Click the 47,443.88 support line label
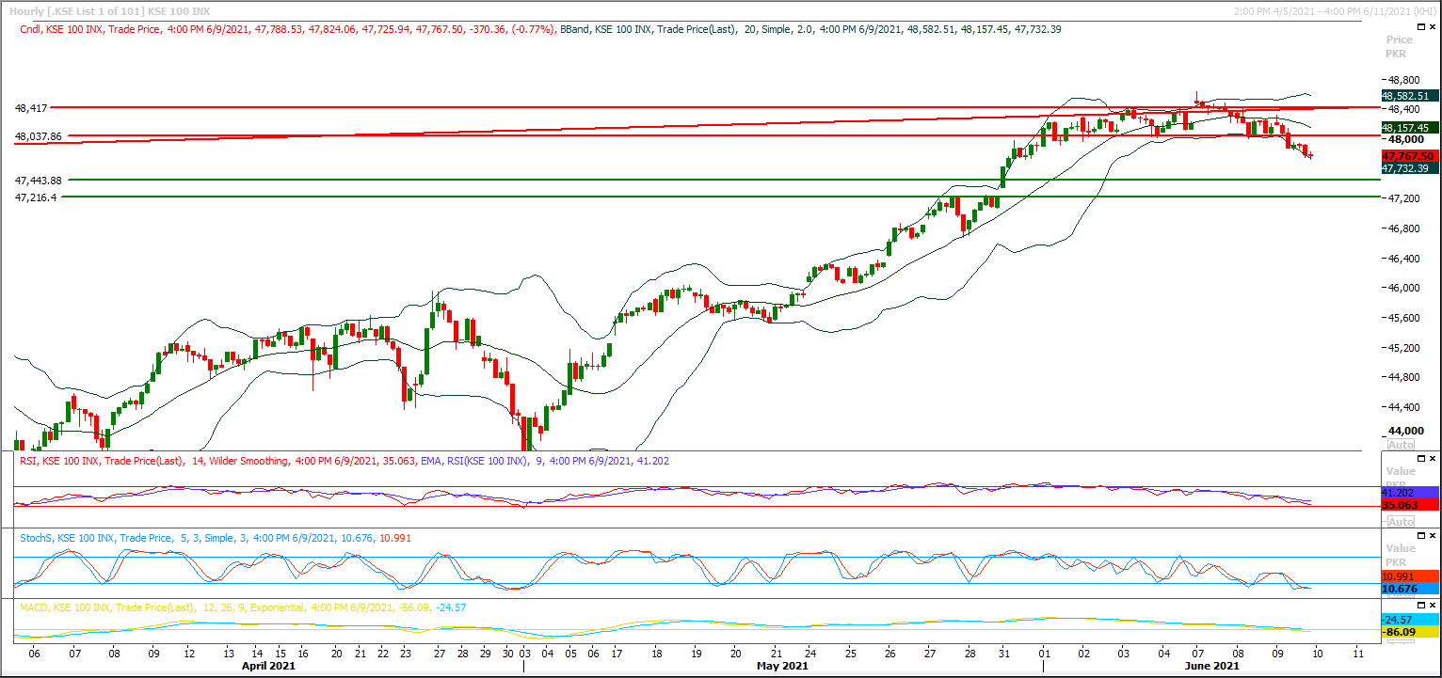The height and width of the screenshot is (678, 1442). [38, 180]
